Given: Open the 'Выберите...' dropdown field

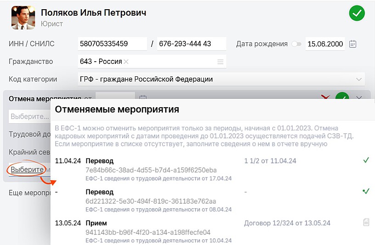Looking at the screenshot, I should tap(30, 116).
